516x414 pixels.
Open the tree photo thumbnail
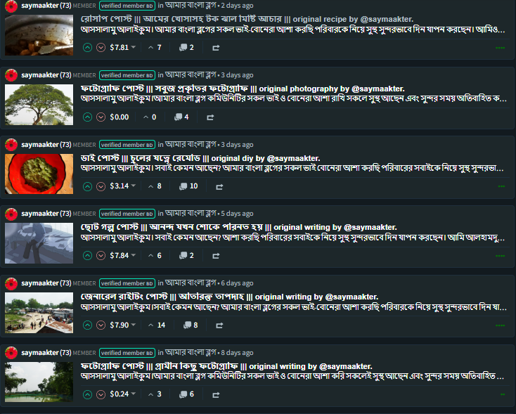point(39,105)
